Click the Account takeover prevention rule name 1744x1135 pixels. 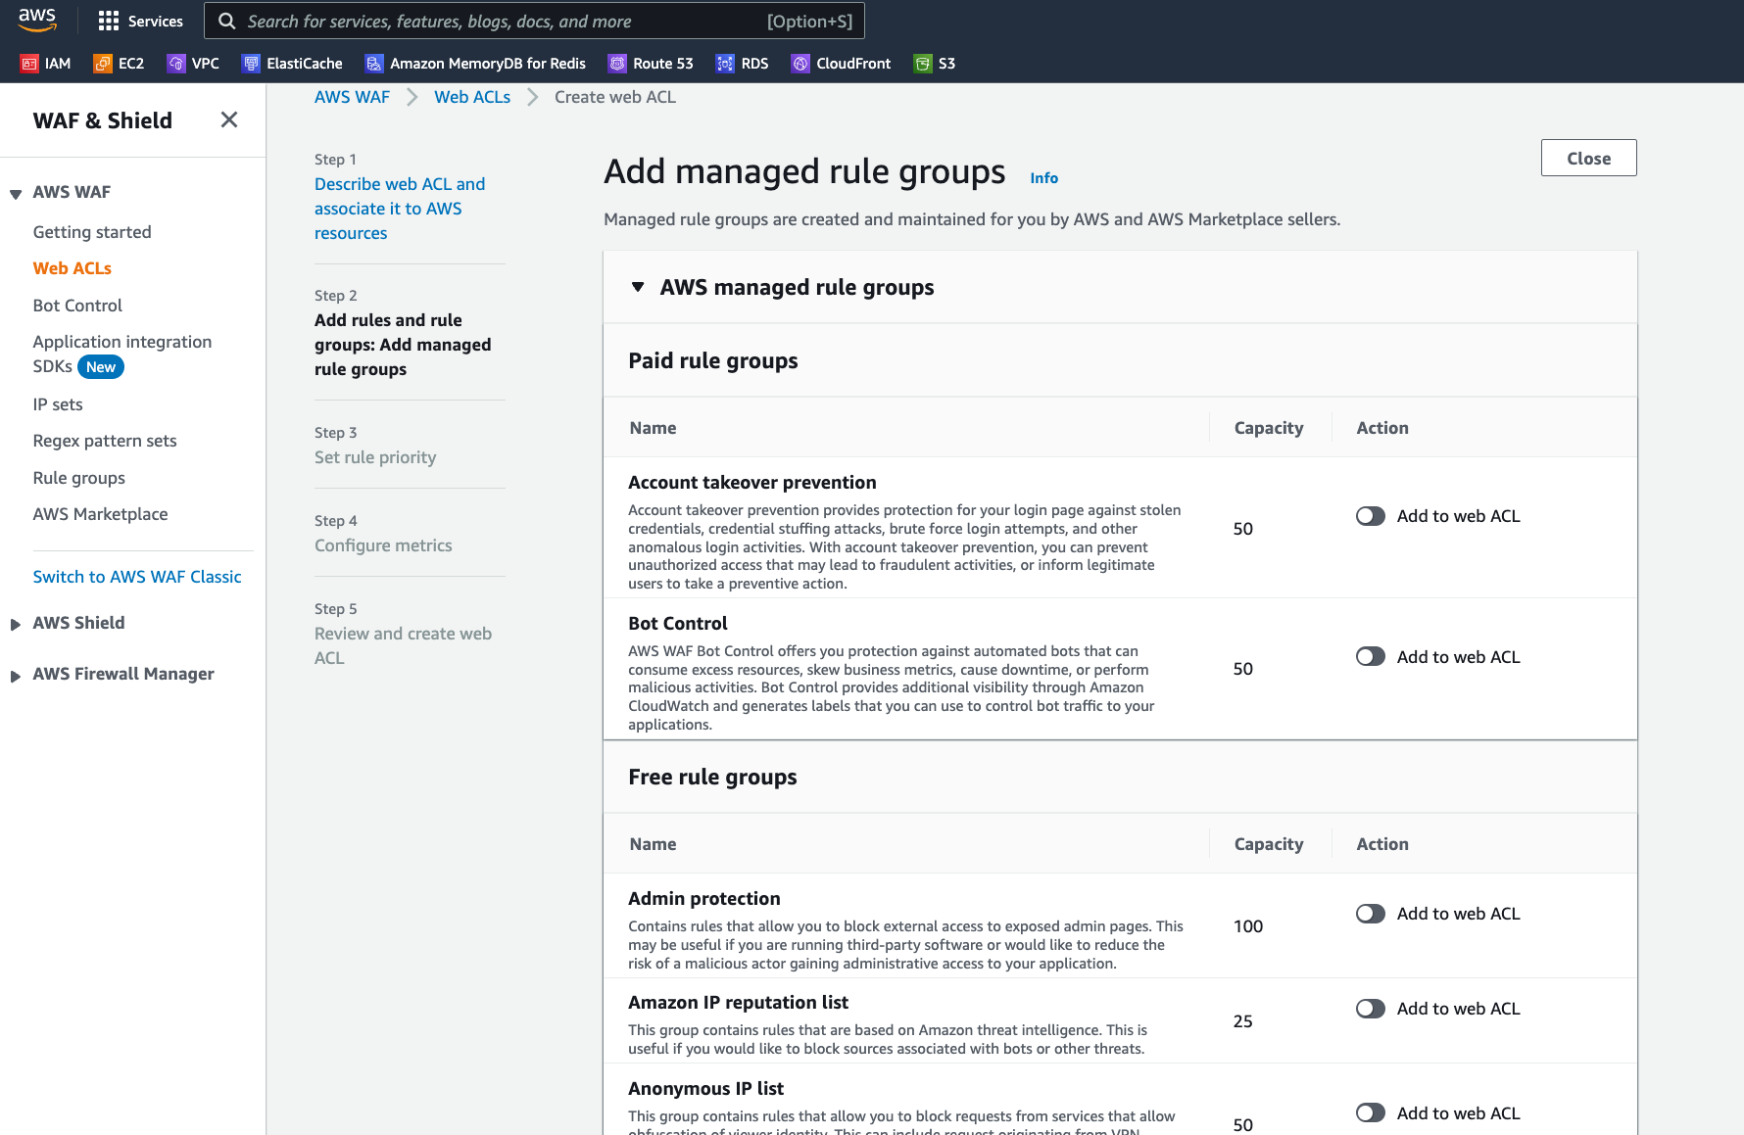(x=752, y=483)
